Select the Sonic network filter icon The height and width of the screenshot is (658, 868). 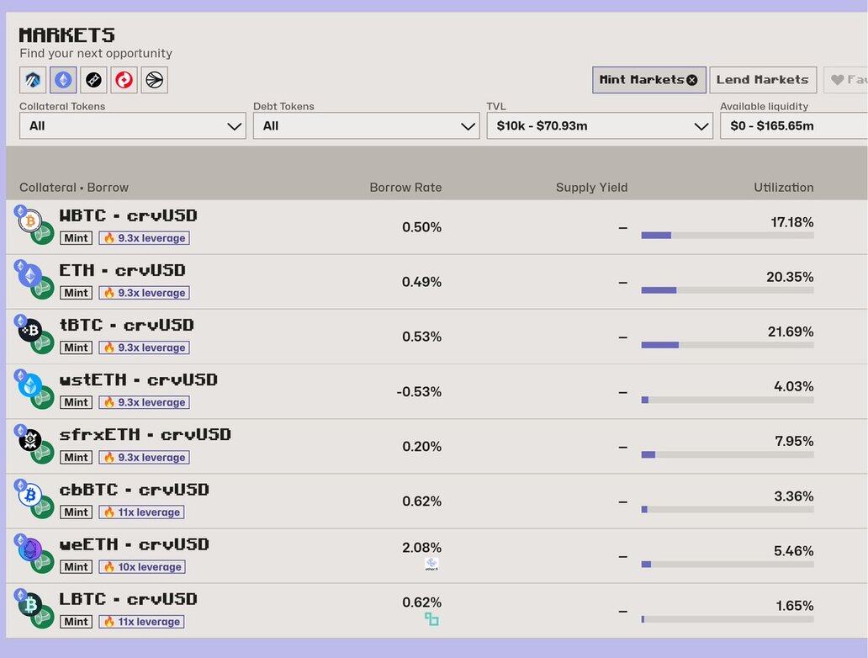154,80
